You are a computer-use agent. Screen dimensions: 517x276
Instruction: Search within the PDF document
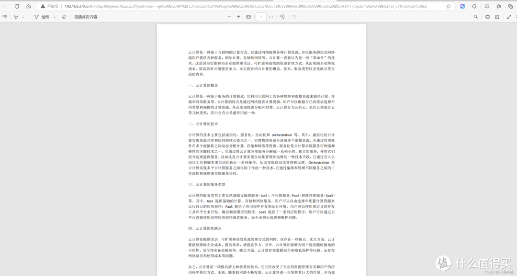coord(476,16)
